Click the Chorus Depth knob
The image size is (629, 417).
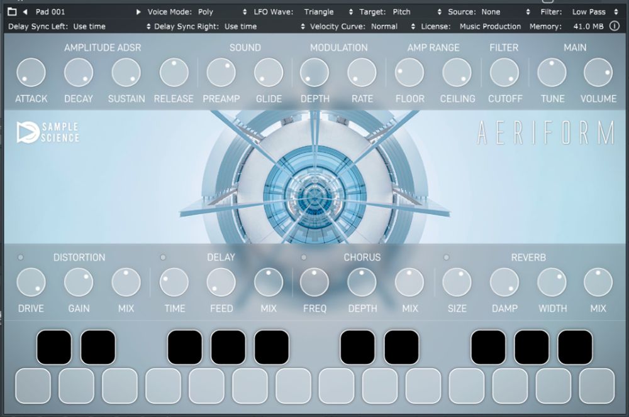coord(362,283)
